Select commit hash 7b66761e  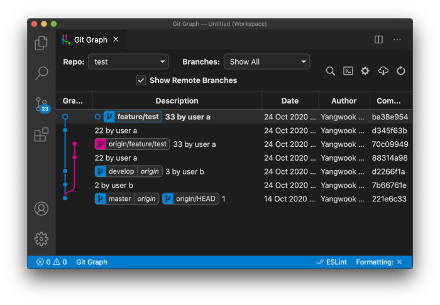coord(389,185)
